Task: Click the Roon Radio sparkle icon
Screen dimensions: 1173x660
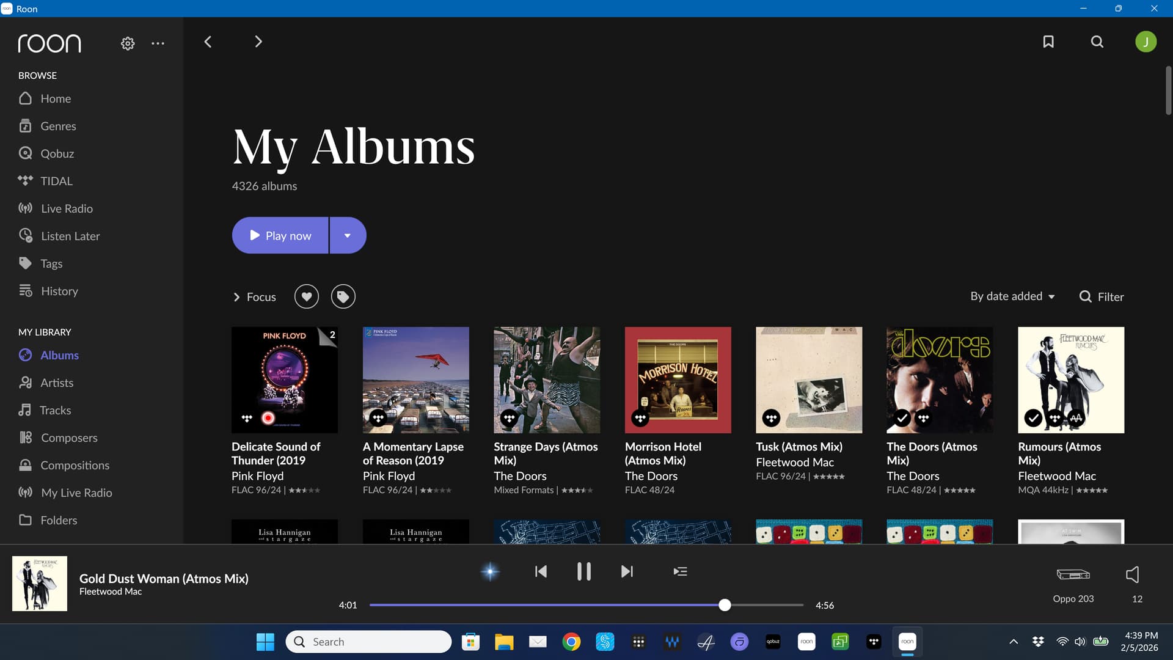Action: (x=490, y=571)
